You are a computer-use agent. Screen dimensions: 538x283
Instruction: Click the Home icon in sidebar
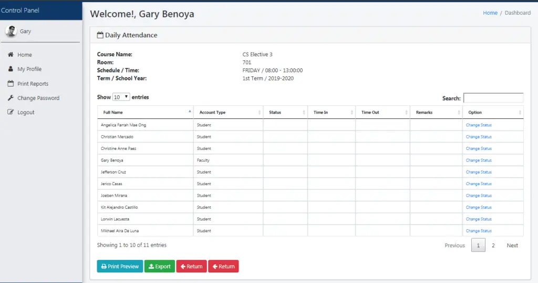point(11,55)
